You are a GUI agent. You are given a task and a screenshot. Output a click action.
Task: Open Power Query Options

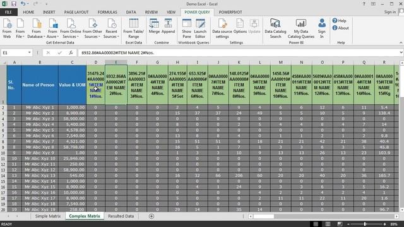click(x=240, y=26)
